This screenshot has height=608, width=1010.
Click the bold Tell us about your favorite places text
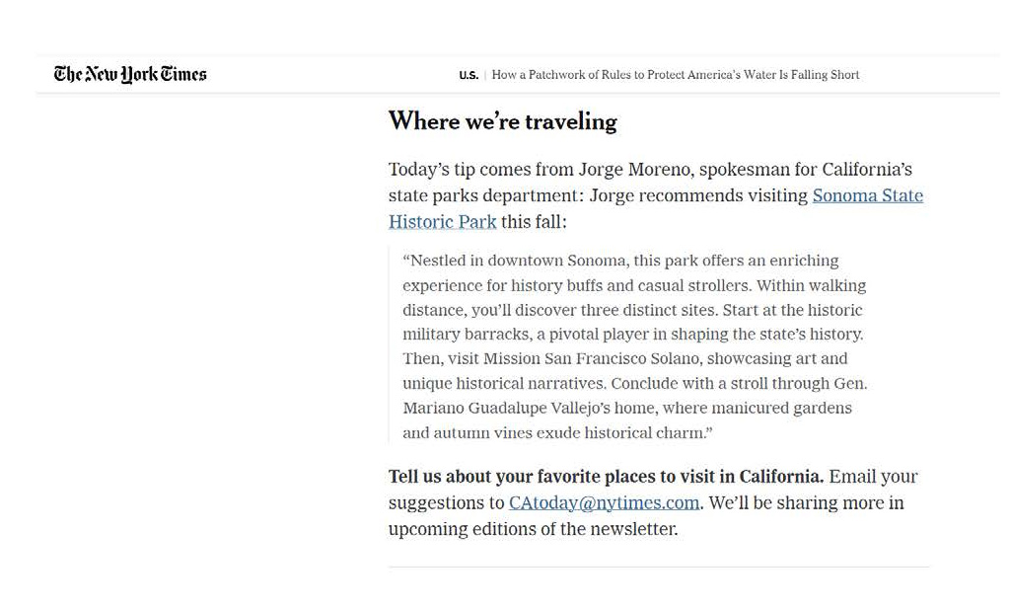607,477
